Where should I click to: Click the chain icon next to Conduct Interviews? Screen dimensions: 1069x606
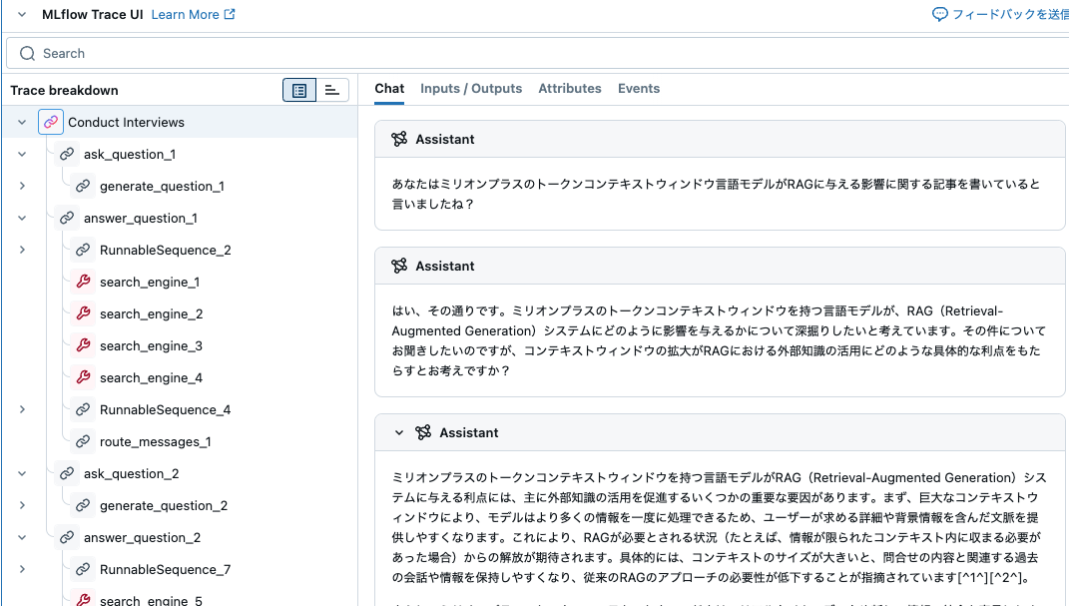tap(50, 122)
